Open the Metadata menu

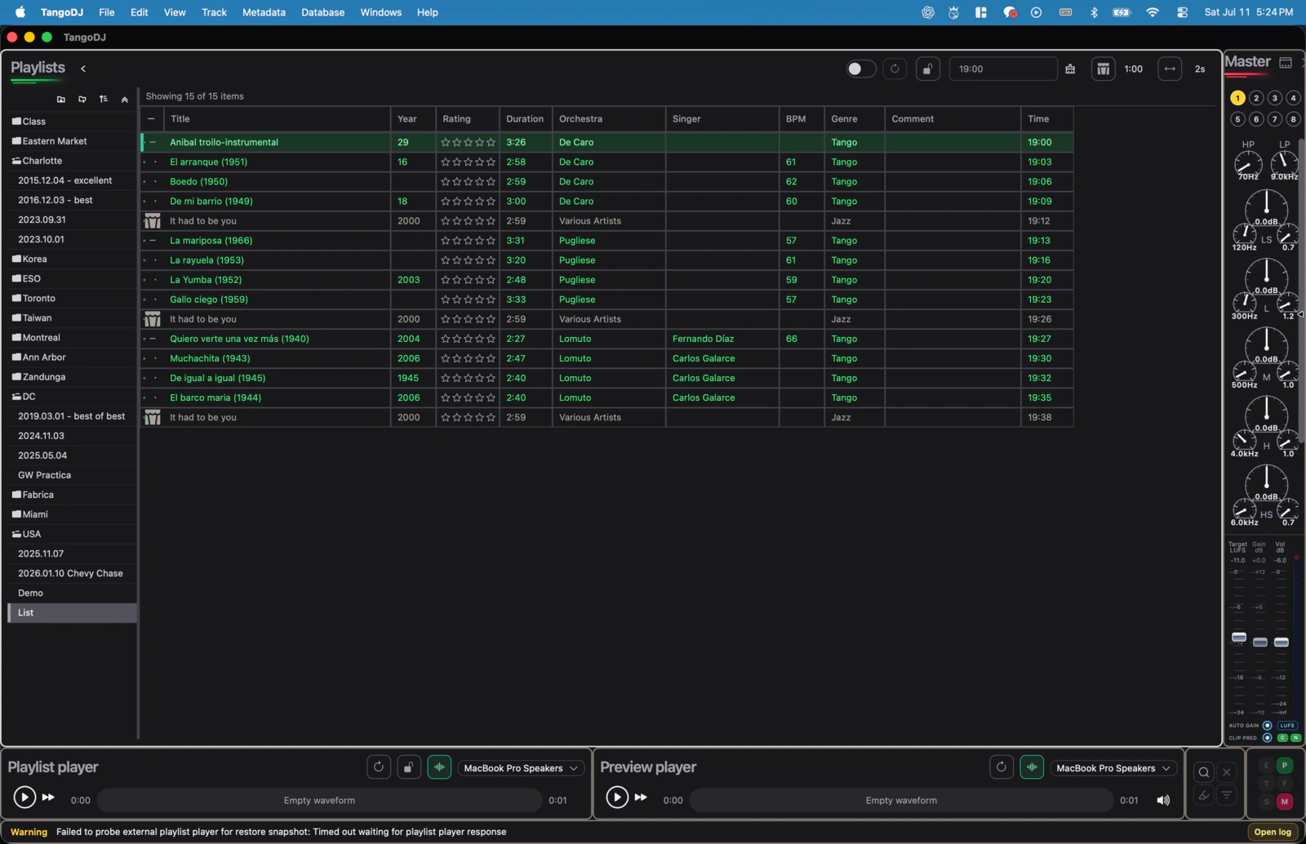(x=264, y=12)
